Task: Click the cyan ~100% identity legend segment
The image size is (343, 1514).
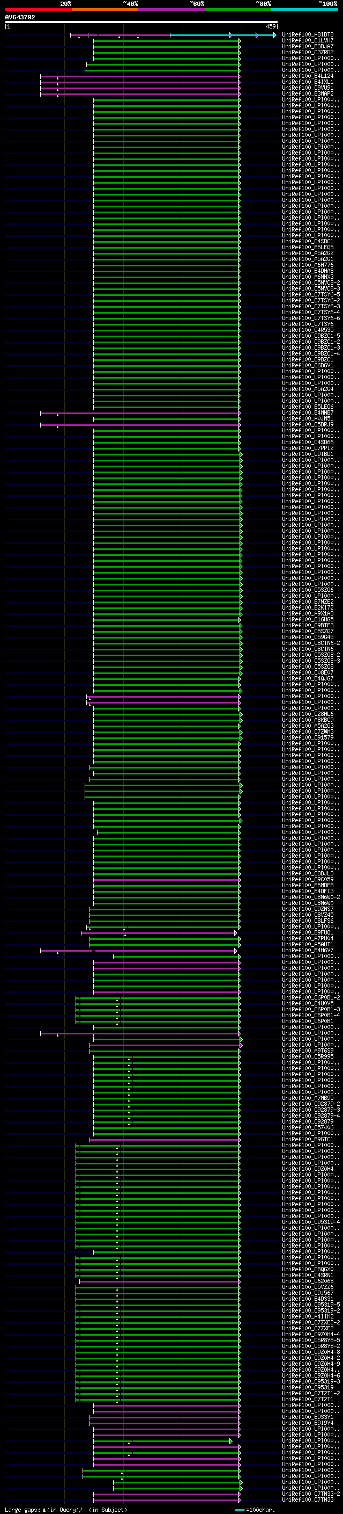Action: pos(304,10)
